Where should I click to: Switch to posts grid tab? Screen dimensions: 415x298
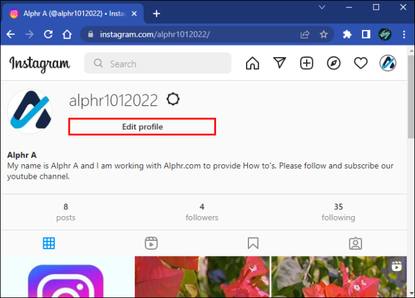49,243
